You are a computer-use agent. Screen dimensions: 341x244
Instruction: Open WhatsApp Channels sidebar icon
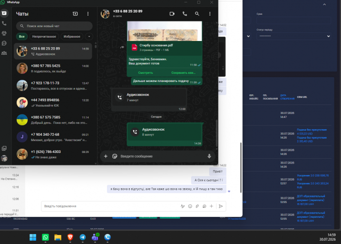coord(4,43)
